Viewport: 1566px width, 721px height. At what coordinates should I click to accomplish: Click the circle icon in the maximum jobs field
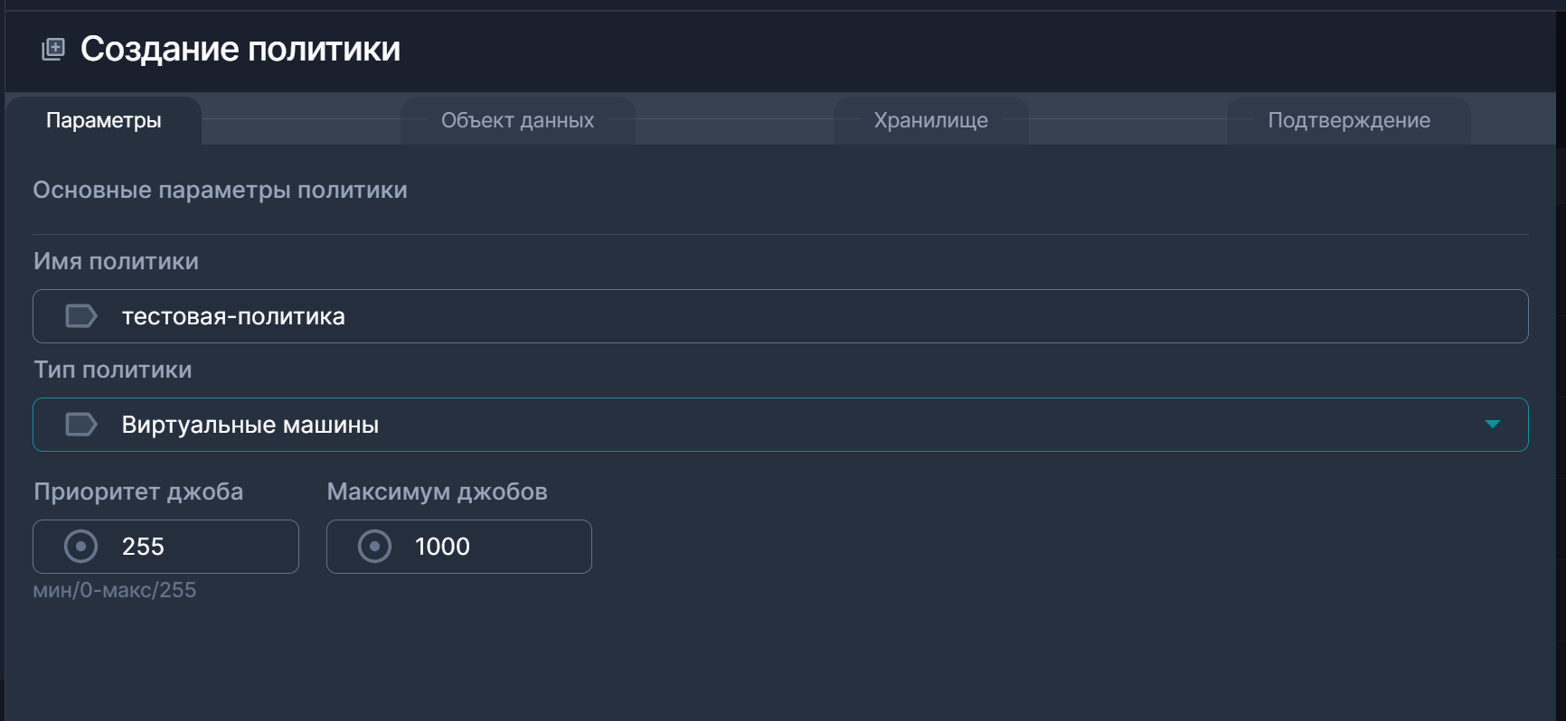coord(374,547)
